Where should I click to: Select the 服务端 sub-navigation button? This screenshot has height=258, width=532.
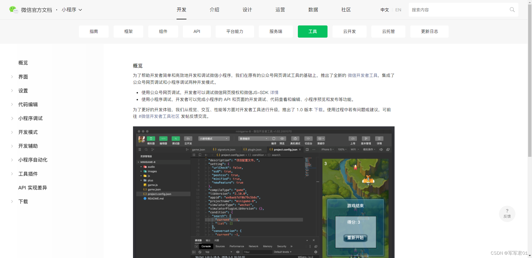tap(276, 32)
